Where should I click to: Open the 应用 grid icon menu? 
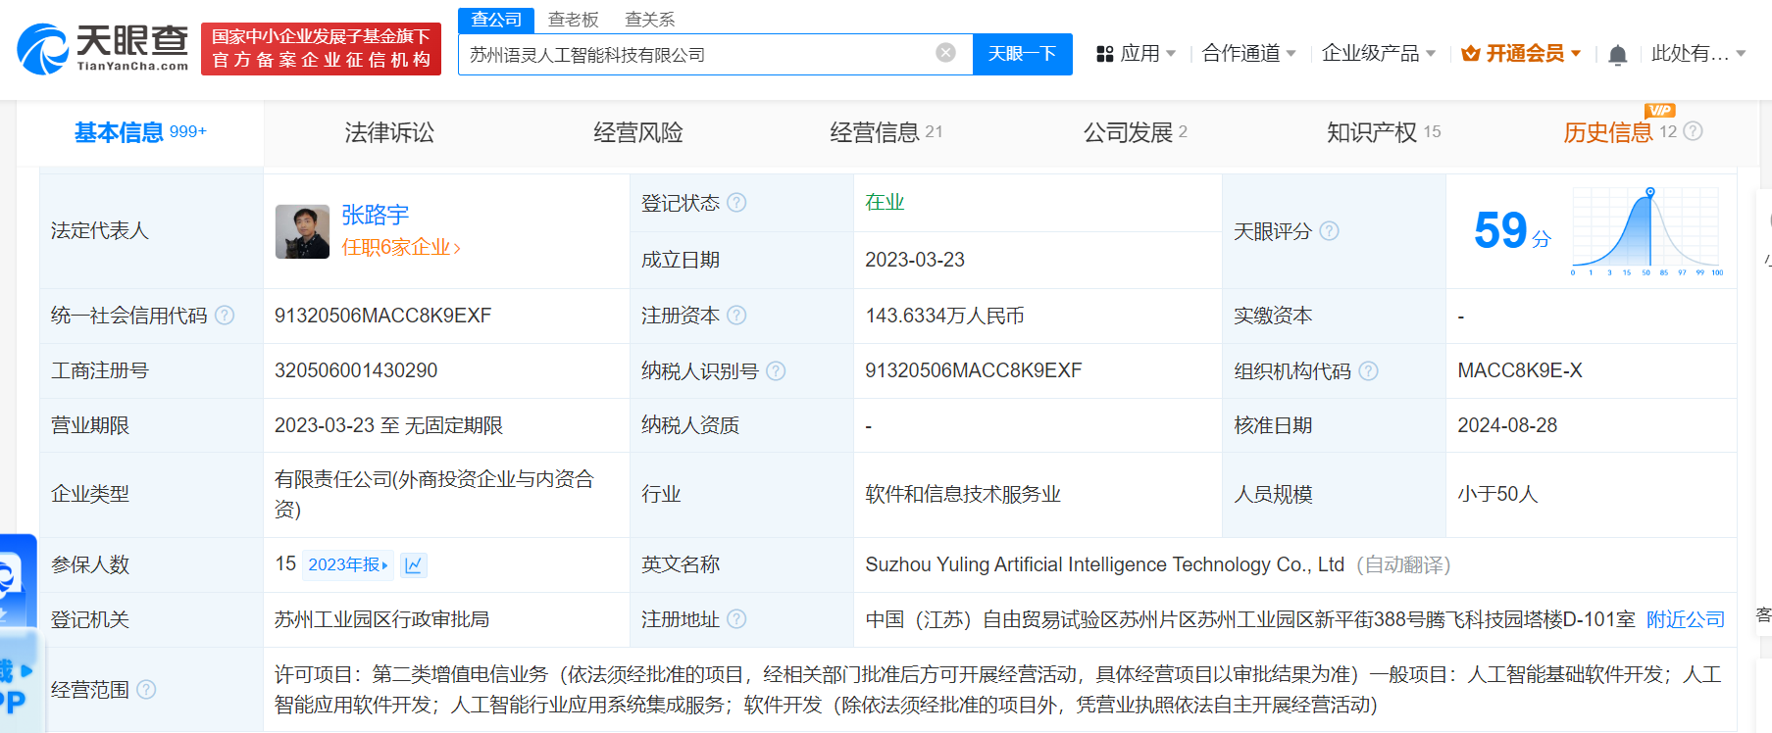(1105, 54)
